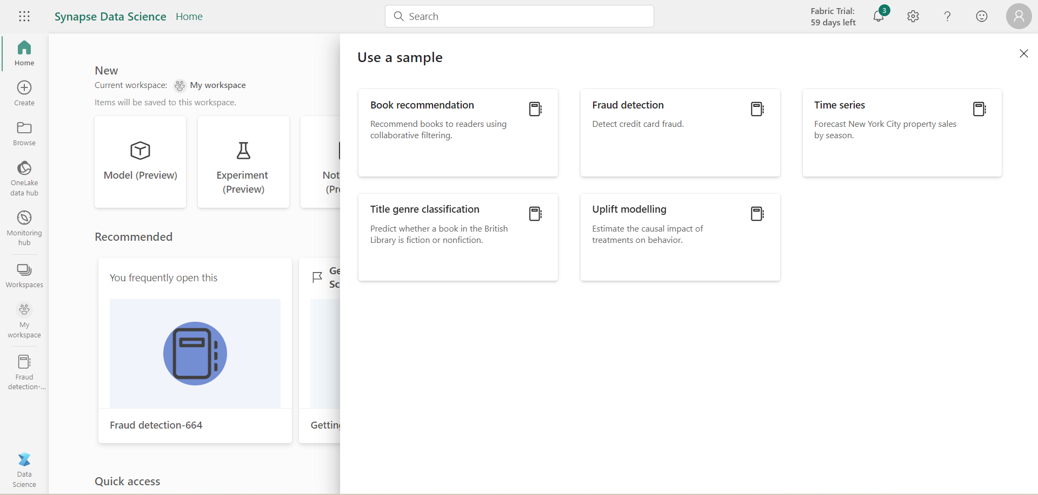Image resolution: width=1038 pixels, height=495 pixels.
Task: Open the account manager avatar
Action: (x=1019, y=16)
